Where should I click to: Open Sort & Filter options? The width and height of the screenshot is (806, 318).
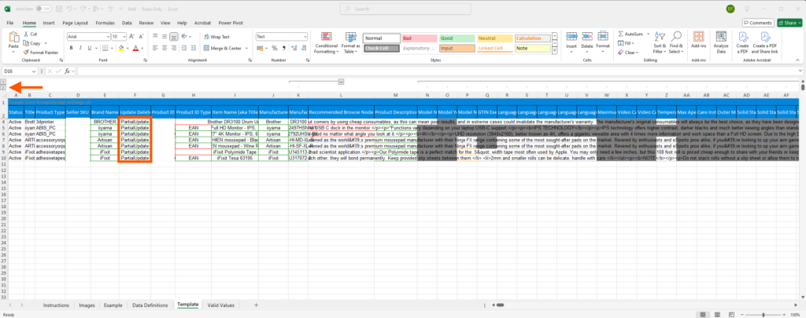660,42
